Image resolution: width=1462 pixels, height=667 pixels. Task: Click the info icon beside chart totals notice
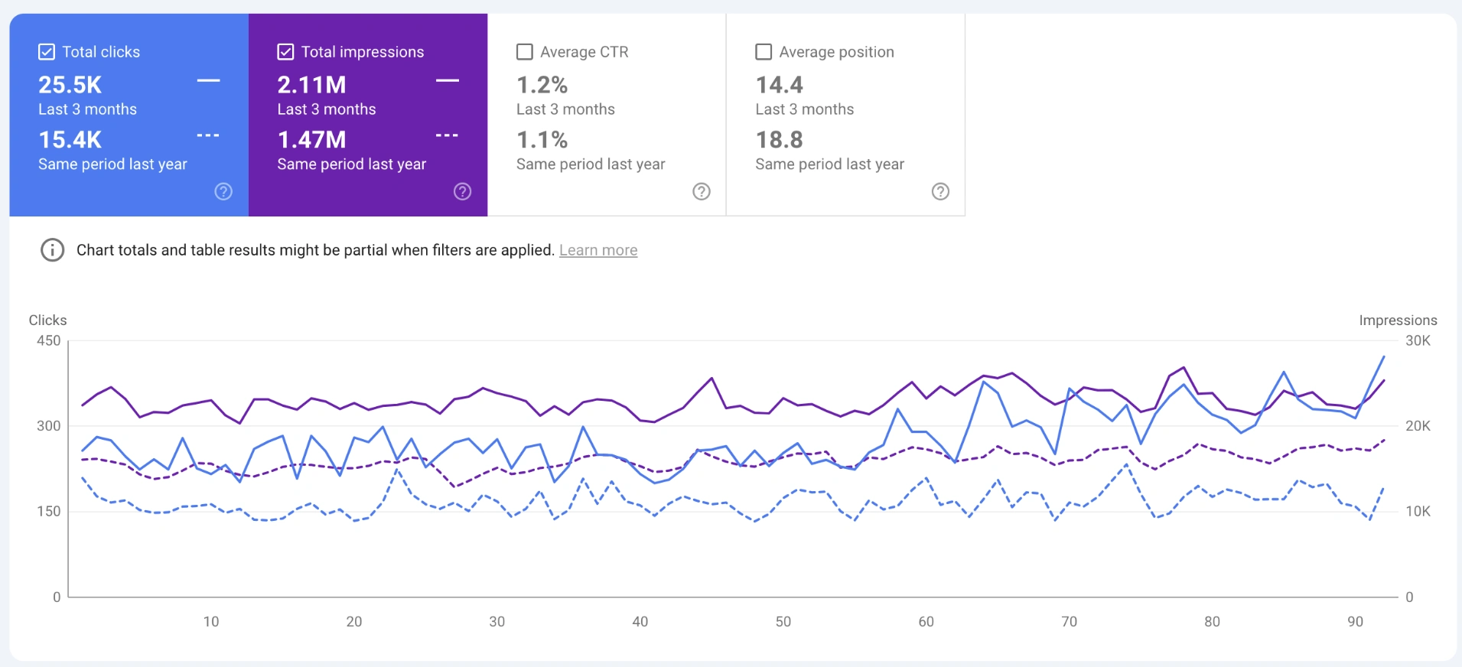(x=52, y=250)
